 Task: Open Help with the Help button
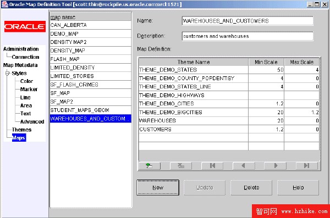click(x=298, y=187)
